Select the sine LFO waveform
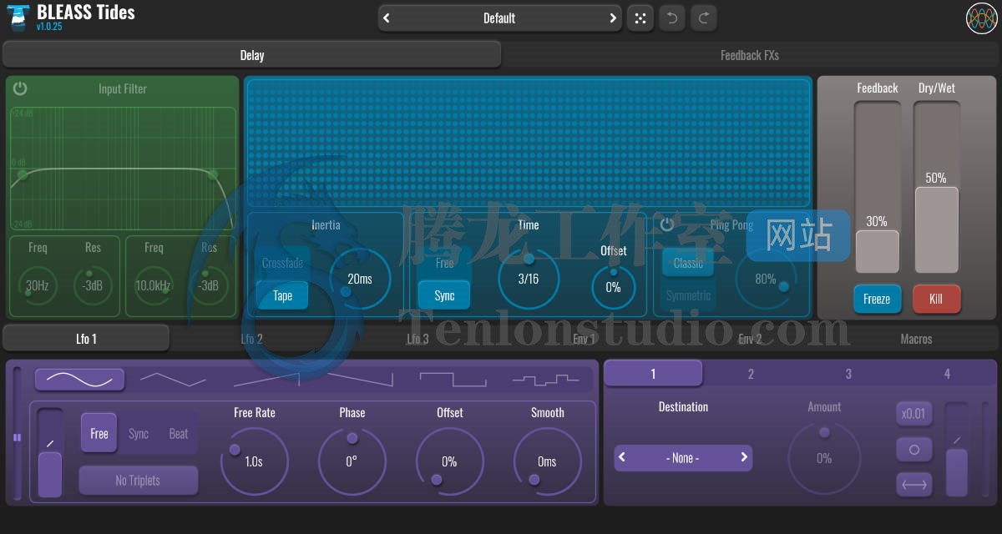The image size is (1002, 534). (79, 380)
